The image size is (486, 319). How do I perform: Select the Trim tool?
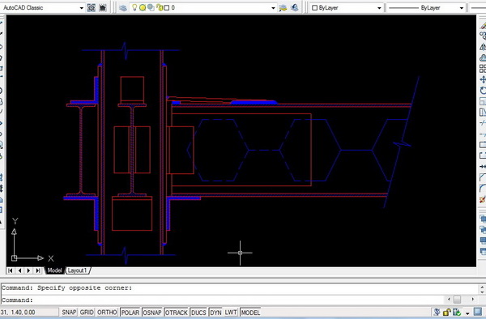483,123
